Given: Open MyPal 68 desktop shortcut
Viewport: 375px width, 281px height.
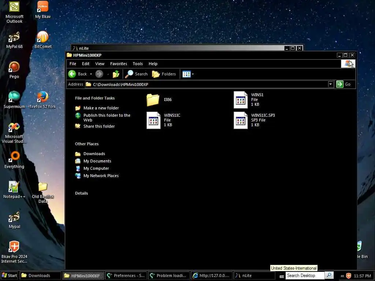Looking at the screenshot, I should [14, 40].
